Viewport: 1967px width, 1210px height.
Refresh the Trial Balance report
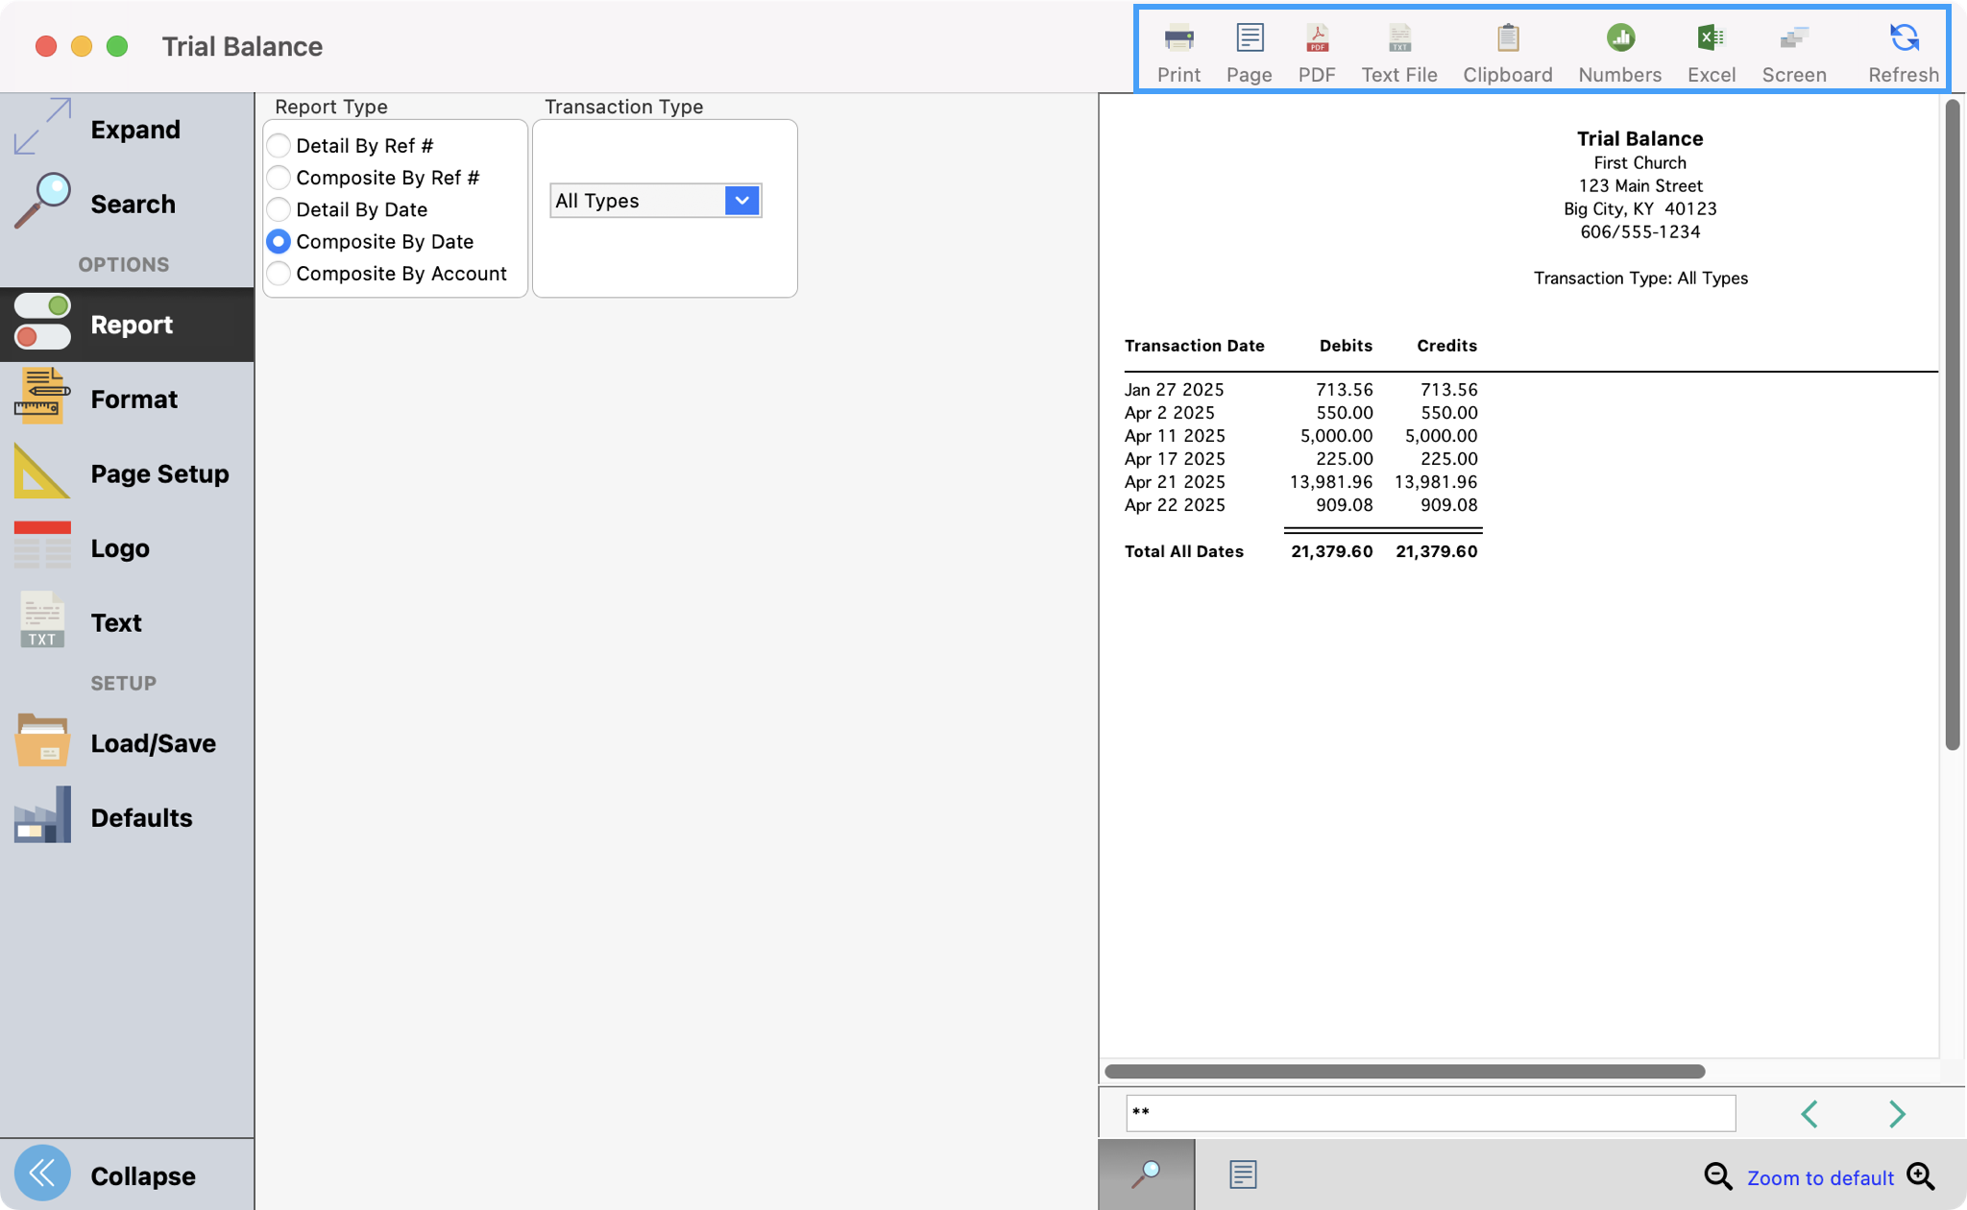click(x=1903, y=48)
